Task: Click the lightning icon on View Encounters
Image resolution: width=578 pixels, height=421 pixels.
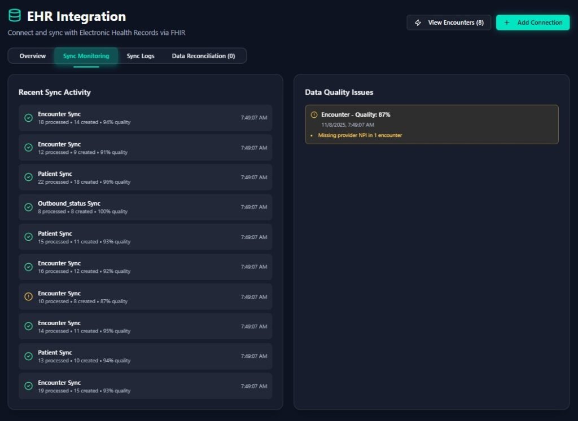Action: pos(418,23)
